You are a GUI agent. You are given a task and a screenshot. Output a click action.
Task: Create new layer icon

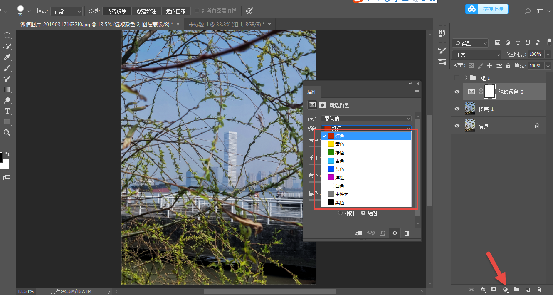[527, 289]
